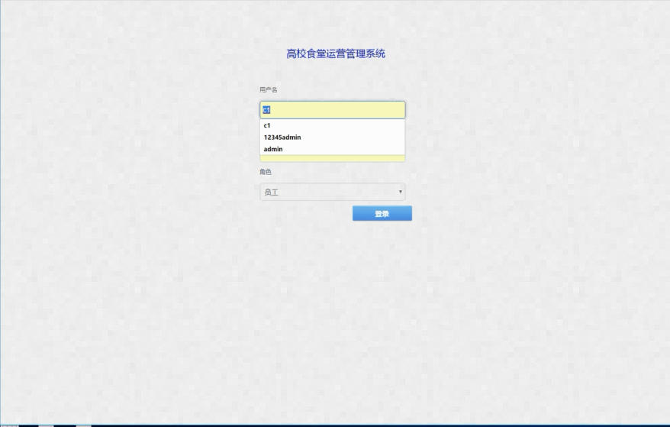Image resolution: width=670 pixels, height=427 pixels.
Task: Click the 高校食堂运营管理系统 title text
Action: [336, 53]
